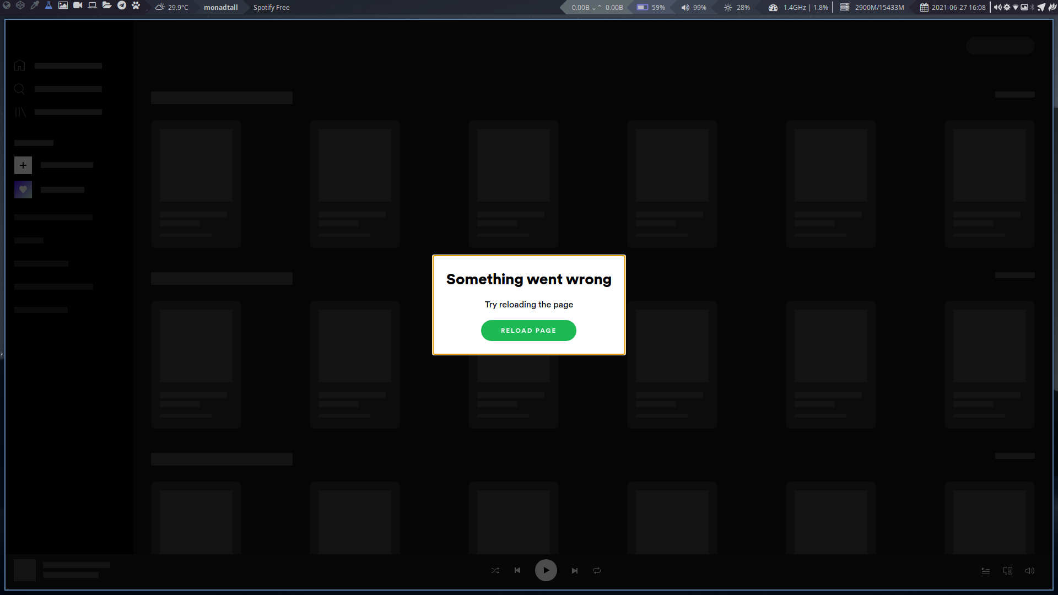The height and width of the screenshot is (595, 1058).
Task: Enable repeat mode
Action: pos(596,570)
